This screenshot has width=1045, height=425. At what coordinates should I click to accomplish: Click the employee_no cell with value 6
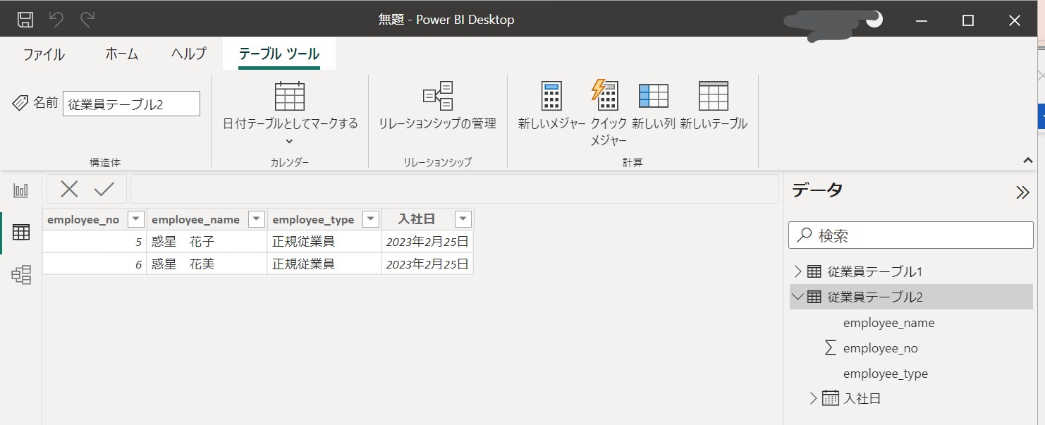coord(94,264)
